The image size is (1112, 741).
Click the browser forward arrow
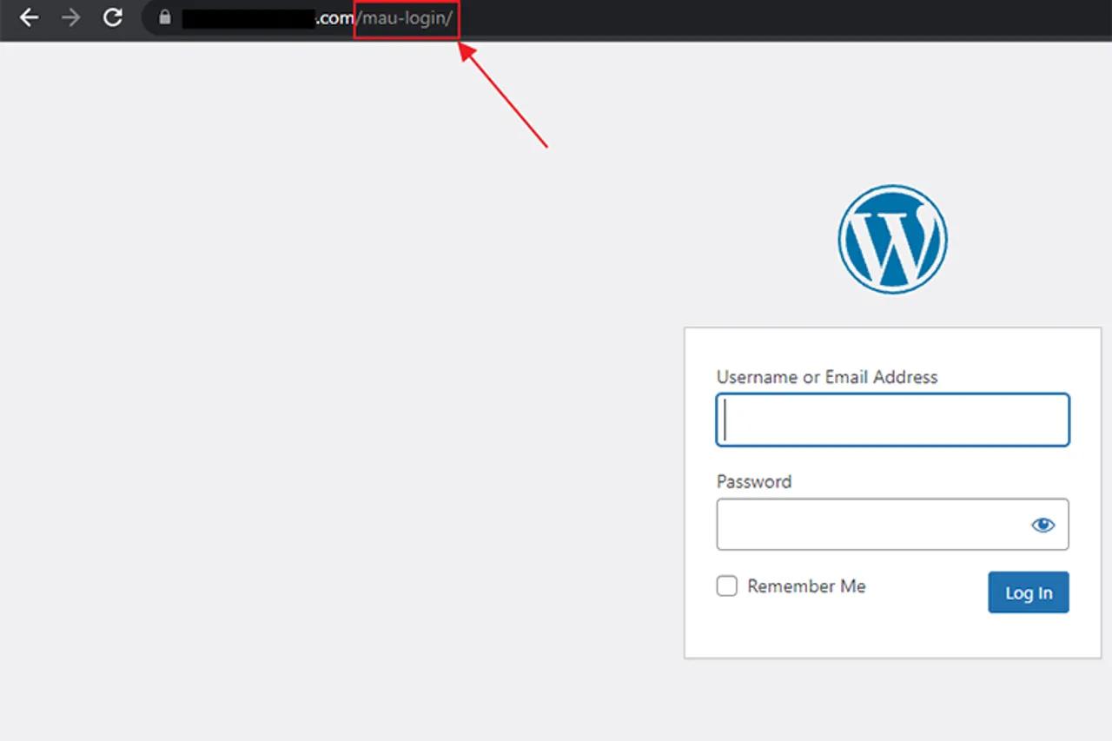click(70, 17)
